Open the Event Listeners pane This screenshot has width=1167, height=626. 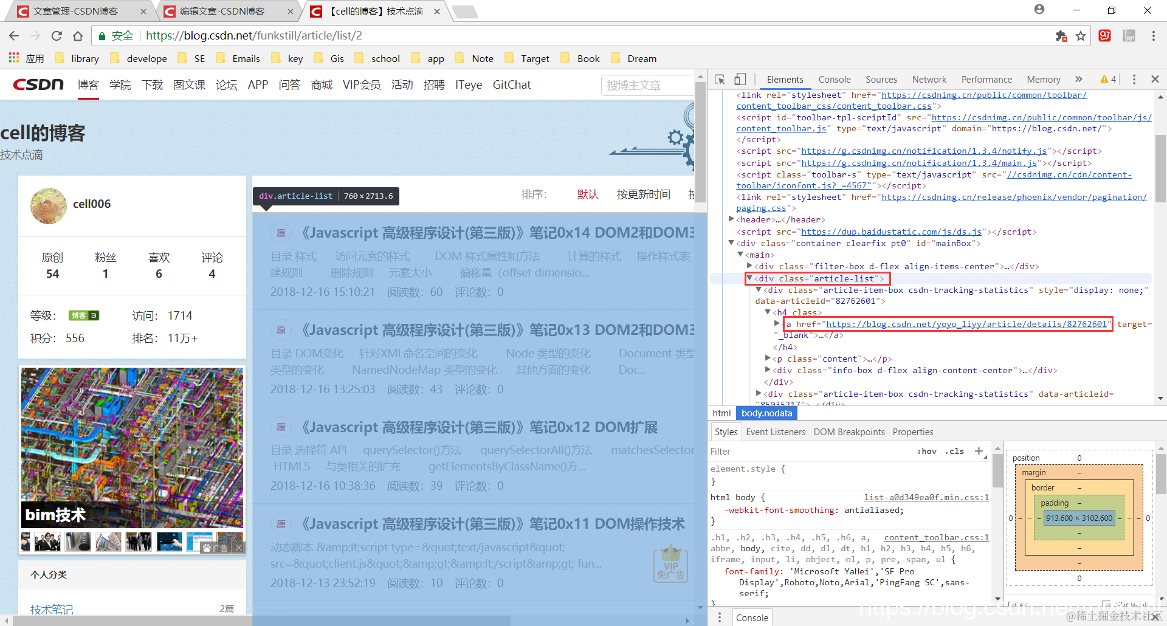coord(776,432)
